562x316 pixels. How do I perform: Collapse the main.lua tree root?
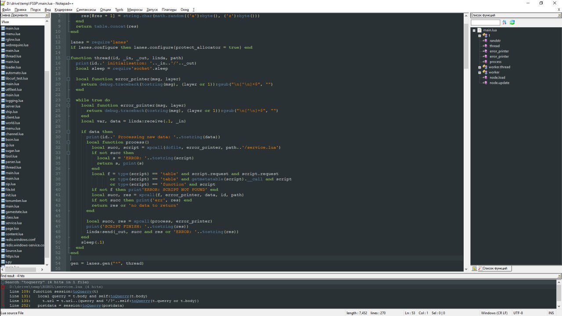tap(474, 30)
